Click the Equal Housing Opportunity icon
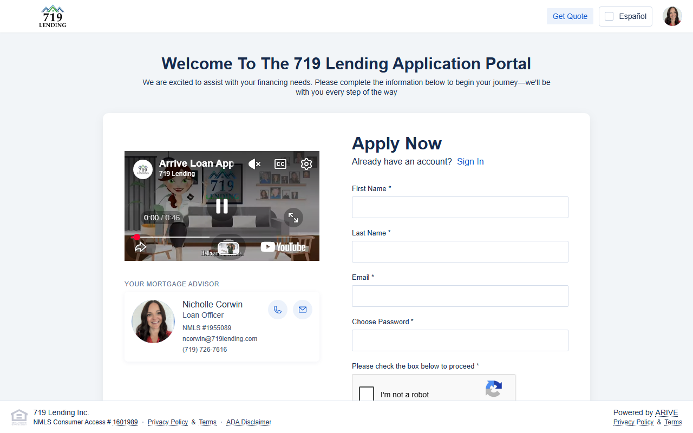This screenshot has height=433, width=693. coord(19,417)
